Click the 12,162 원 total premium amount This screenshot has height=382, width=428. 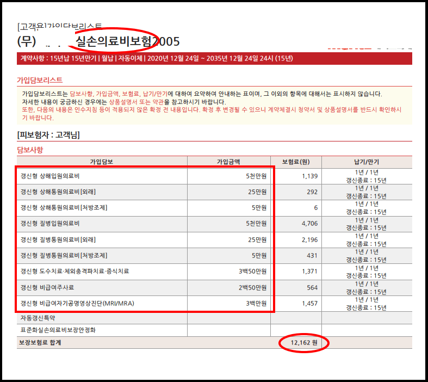305,343
